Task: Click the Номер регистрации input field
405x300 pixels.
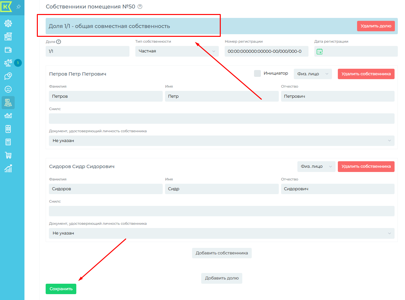Action: click(x=266, y=51)
